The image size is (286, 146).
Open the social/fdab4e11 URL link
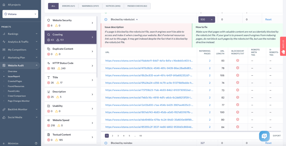coord(149,61)
